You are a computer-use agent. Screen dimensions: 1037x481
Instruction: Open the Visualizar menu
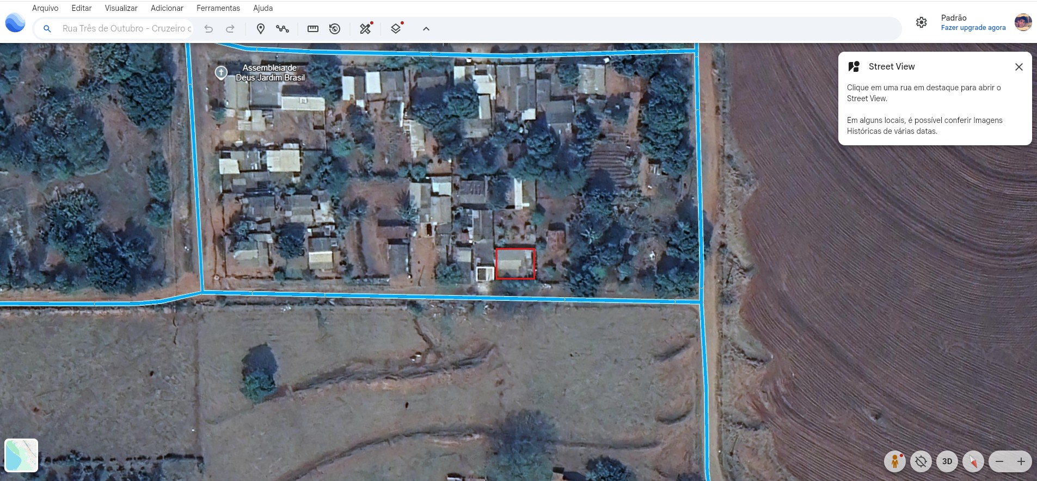pyautogui.click(x=121, y=8)
